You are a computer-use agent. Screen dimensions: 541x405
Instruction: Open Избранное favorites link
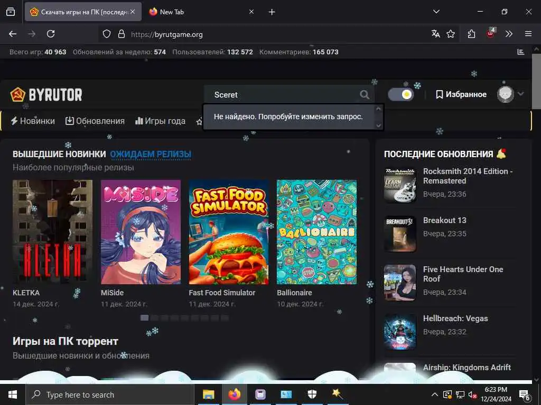pyautogui.click(x=461, y=94)
